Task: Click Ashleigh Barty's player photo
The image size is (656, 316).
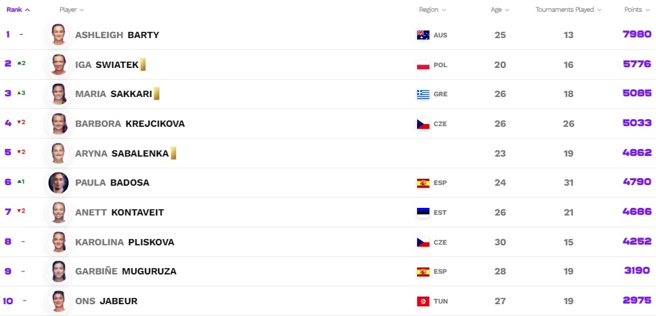Action: [x=58, y=35]
